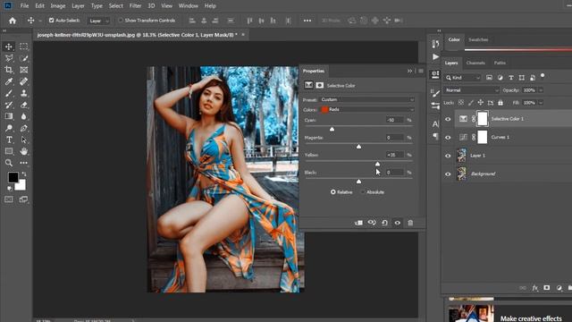Toggle adjustment visibility eye in Properties

[397, 223]
